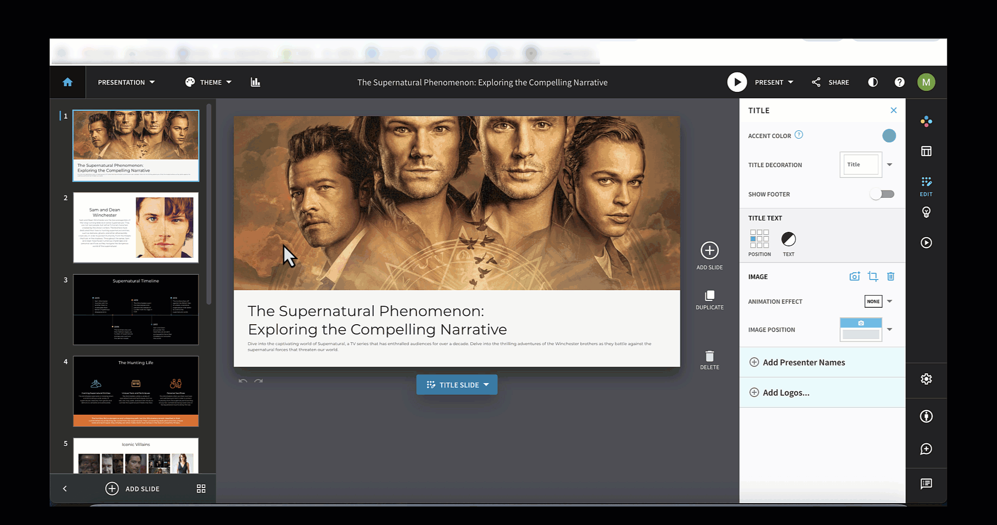
Task: Switch to slide grid view
Action: click(201, 489)
